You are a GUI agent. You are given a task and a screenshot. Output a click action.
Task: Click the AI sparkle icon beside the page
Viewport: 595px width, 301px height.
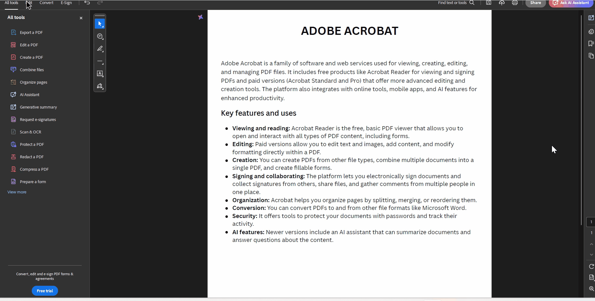tap(201, 17)
